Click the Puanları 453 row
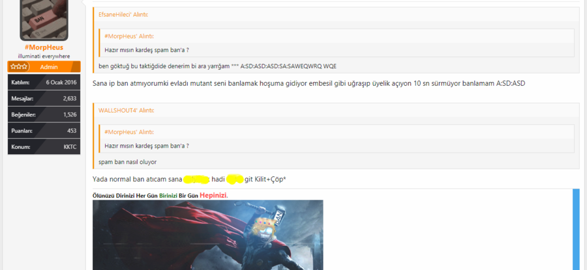Screen dimensions: 587x270 (x=44, y=131)
